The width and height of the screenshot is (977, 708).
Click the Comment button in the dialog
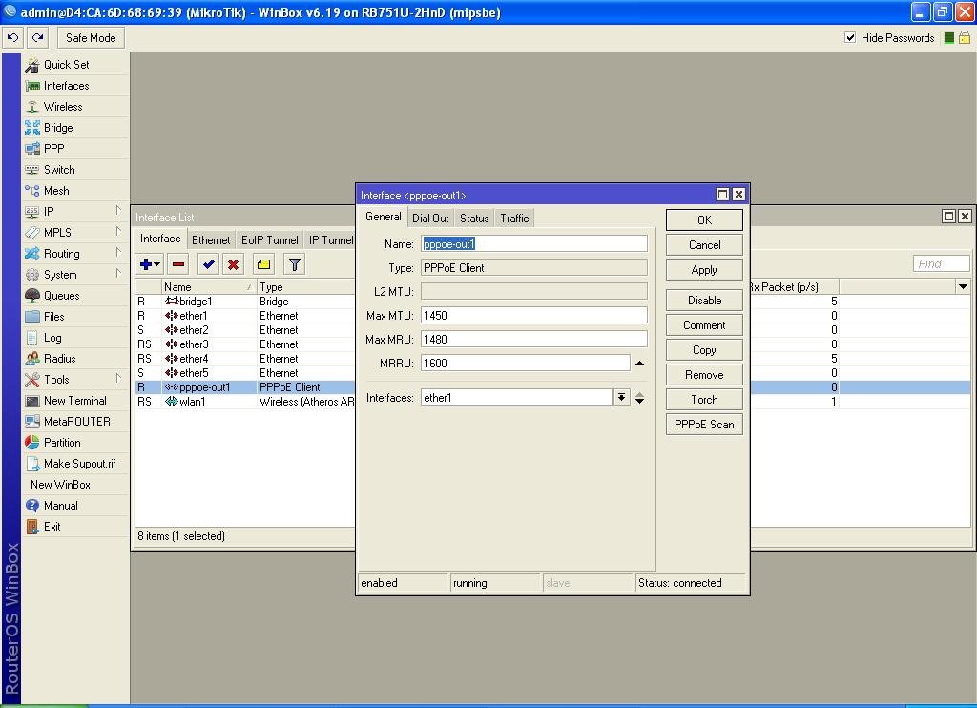(x=704, y=325)
